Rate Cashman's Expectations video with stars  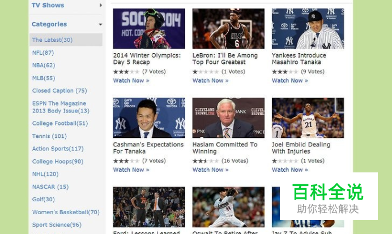126,161
